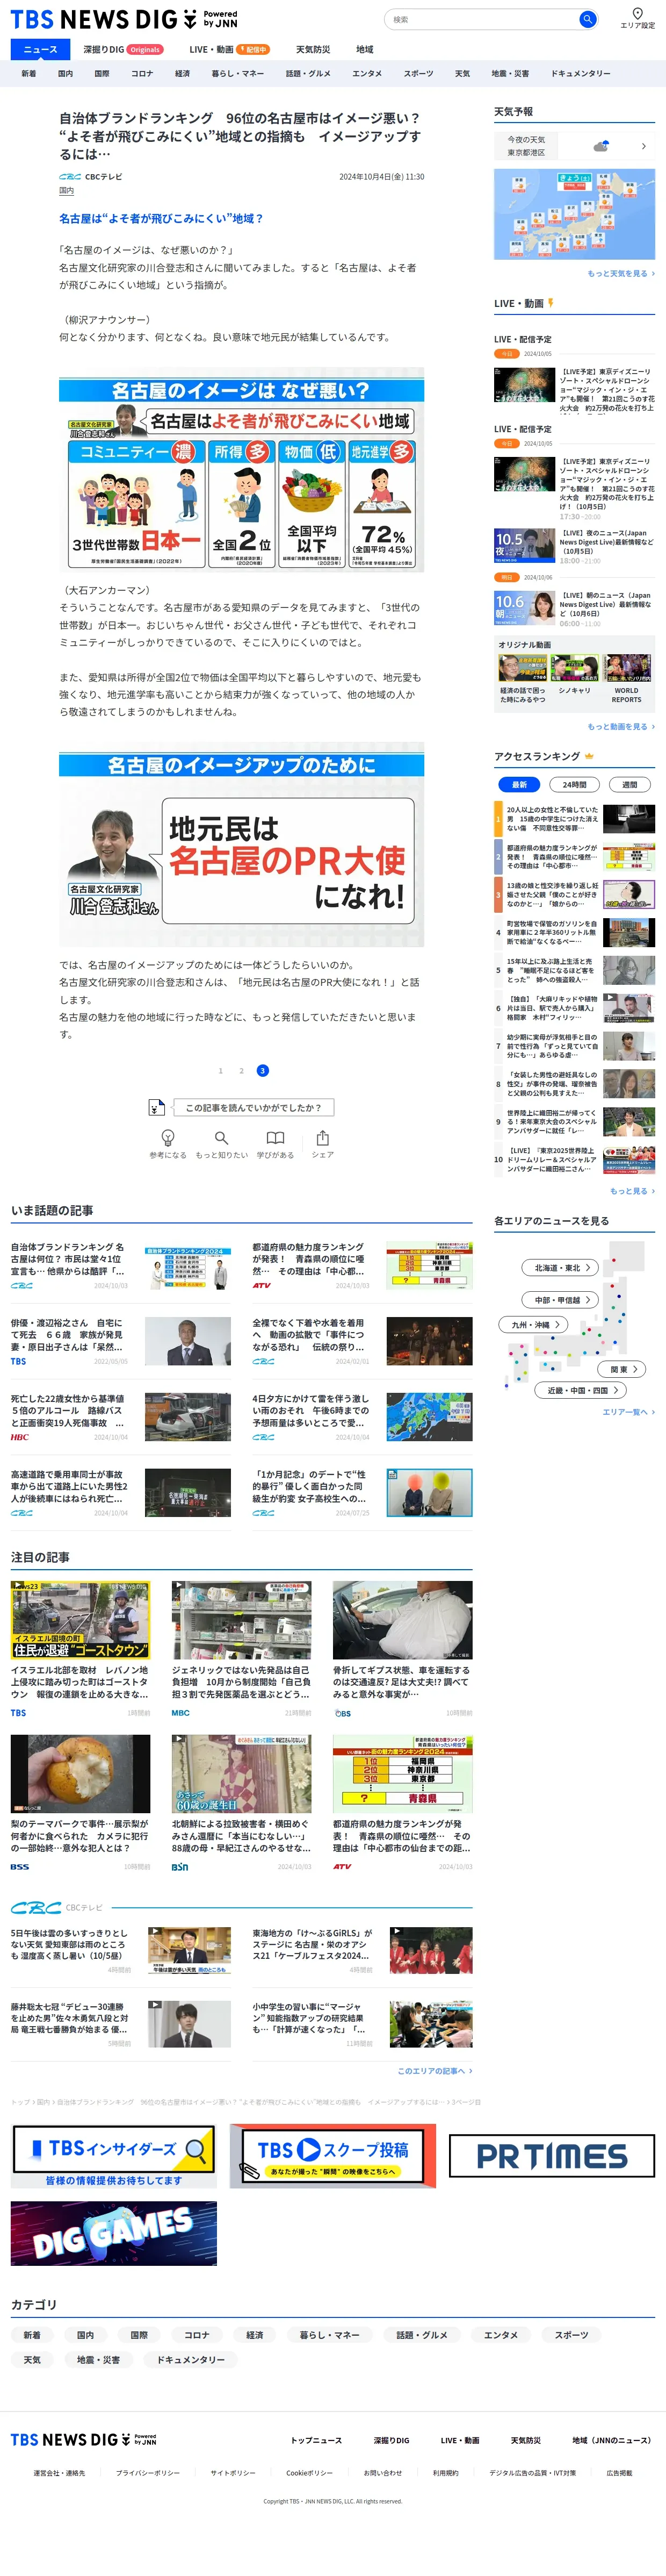Open the footer 天気防災 link
666x2576 pixels.
525,2440
